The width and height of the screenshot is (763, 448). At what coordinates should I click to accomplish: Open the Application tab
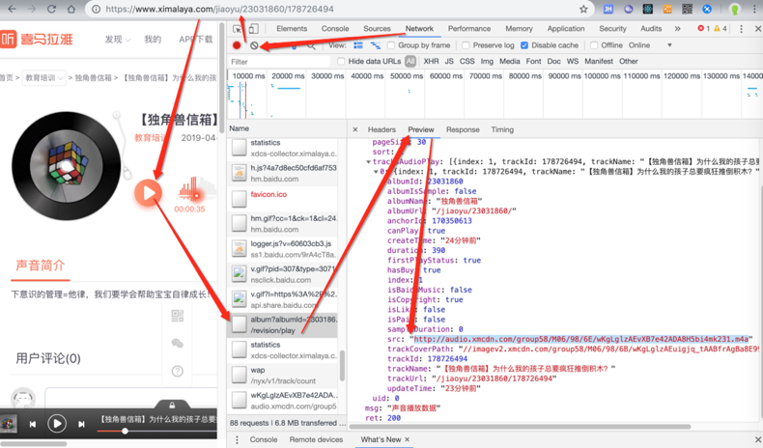point(566,29)
